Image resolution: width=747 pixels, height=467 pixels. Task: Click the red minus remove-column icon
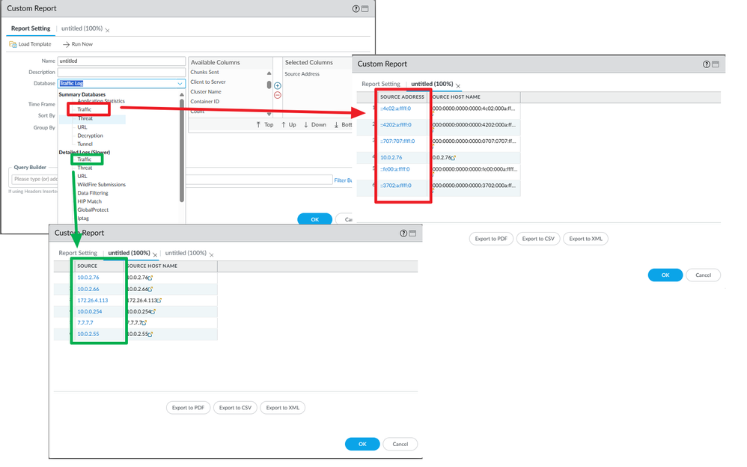pyautogui.click(x=277, y=96)
